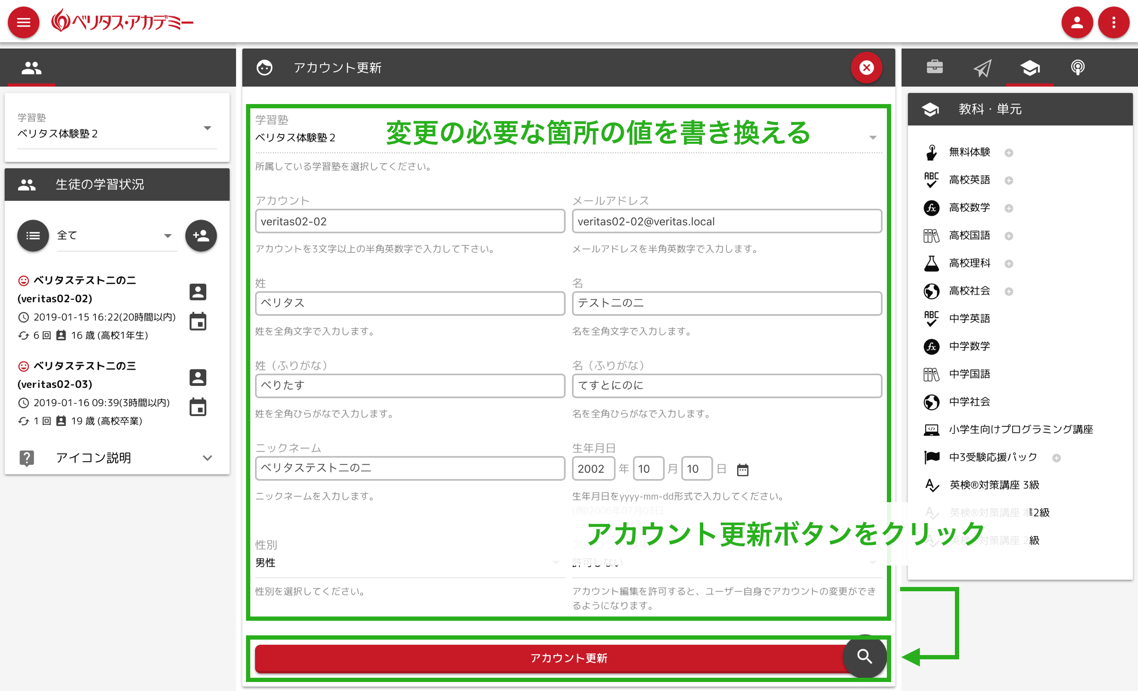Click the 教科・単元 panel header
Image resolution: width=1138 pixels, height=691 pixels.
(x=1020, y=109)
